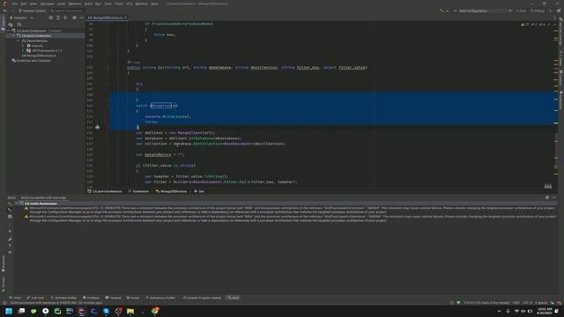Click the Build tool window button in bottom bar
564x317 pixels.
234,298
